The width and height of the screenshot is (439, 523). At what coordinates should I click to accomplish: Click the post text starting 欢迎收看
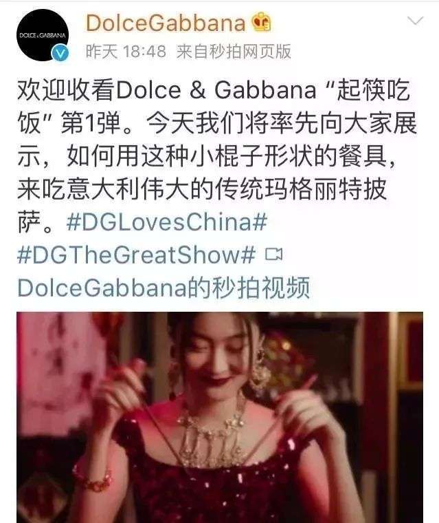pyautogui.click(x=217, y=156)
